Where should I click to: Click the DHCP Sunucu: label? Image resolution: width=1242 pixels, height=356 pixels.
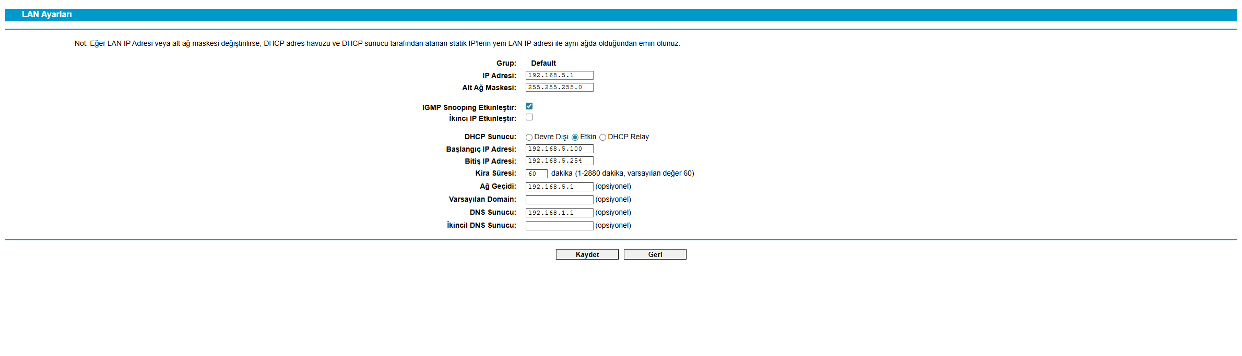pos(490,137)
